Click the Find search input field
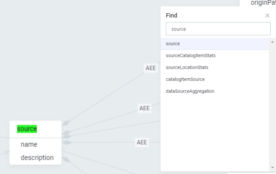Viewport: 276px width, 174px height. pyautogui.click(x=218, y=29)
